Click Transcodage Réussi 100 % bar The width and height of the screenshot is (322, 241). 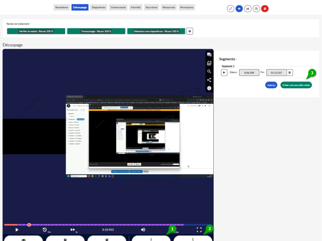pyautogui.click(x=96, y=31)
